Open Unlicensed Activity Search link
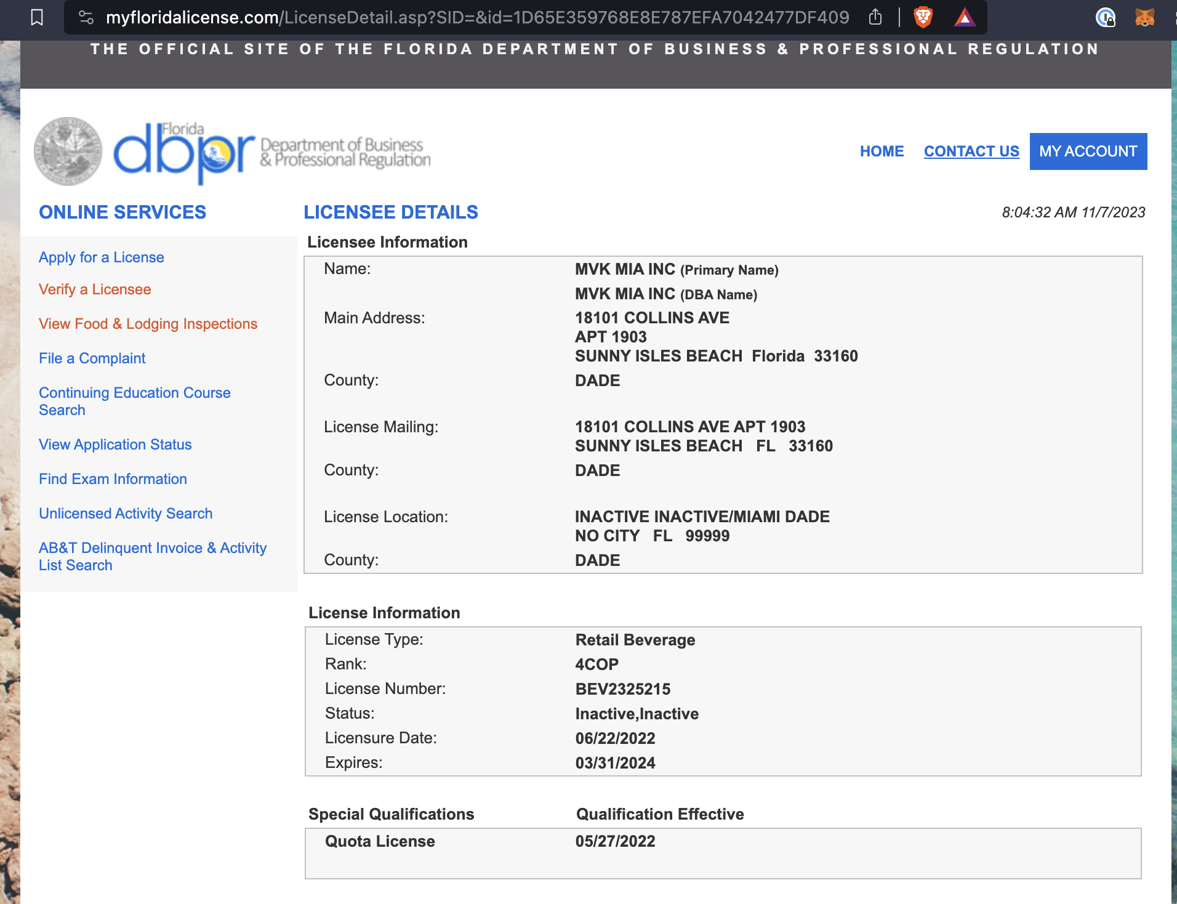The width and height of the screenshot is (1177, 904). (x=126, y=514)
